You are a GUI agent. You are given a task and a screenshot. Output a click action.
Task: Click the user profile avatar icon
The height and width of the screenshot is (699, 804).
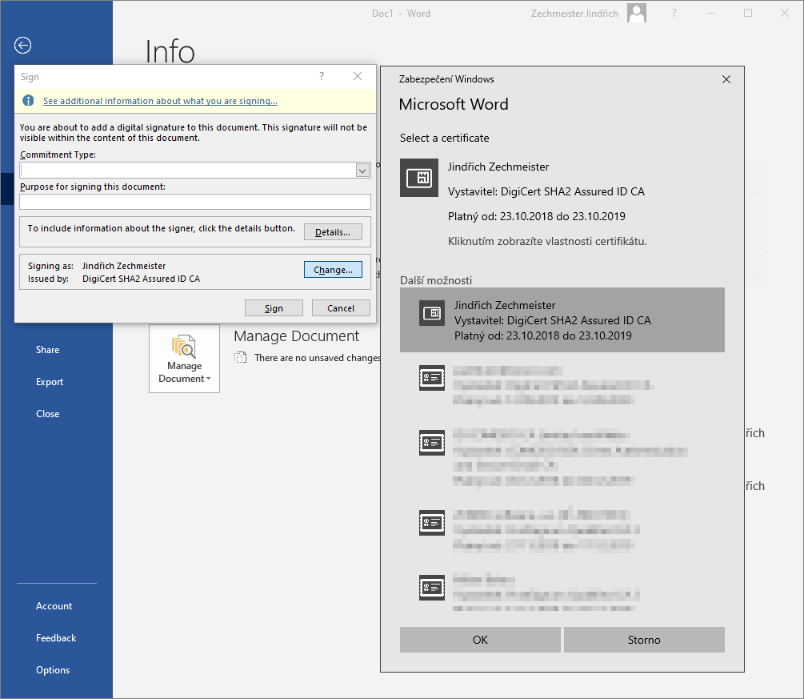pos(637,13)
